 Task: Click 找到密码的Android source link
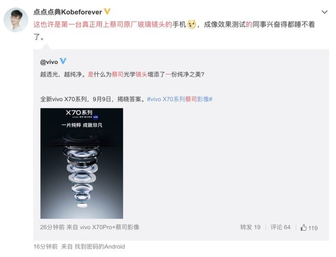pyautogui.click(x=100, y=247)
